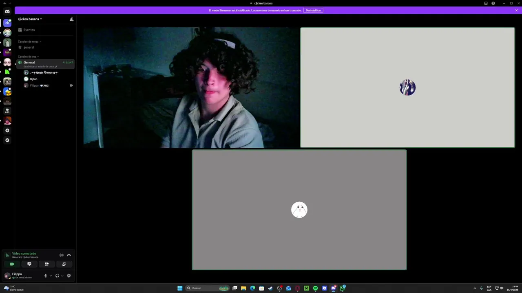
Task: Open Windows Start menu
Action: [180, 288]
